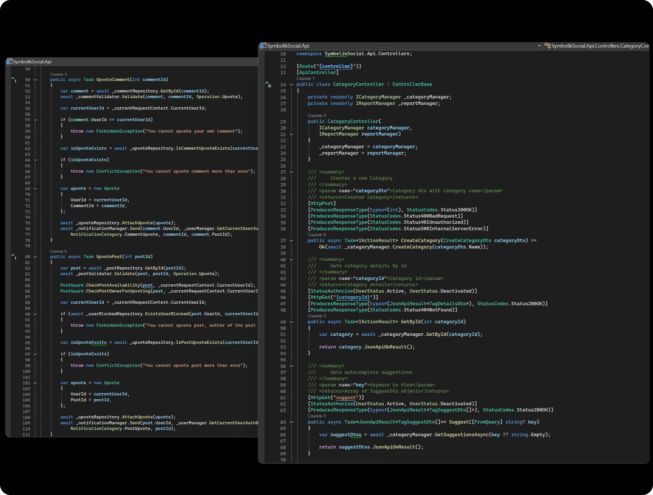Collapse the isUpvoteExists if block at line 64
The height and width of the screenshot is (495, 653).
[x=35, y=160]
